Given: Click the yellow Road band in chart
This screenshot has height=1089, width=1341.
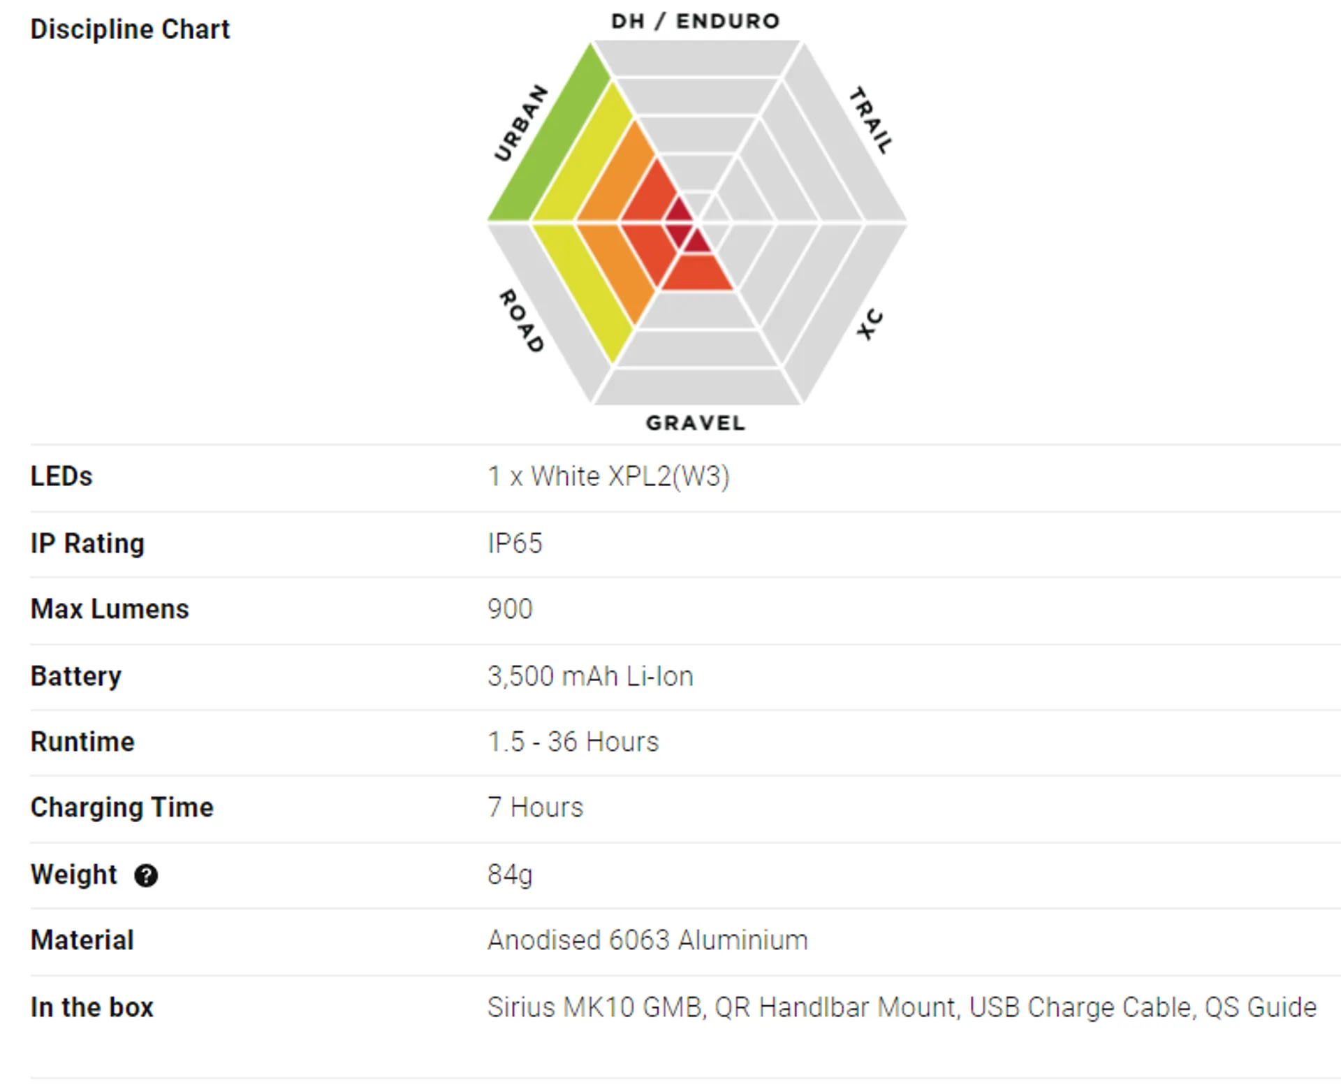Looking at the screenshot, I should pyautogui.click(x=582, y=293).
